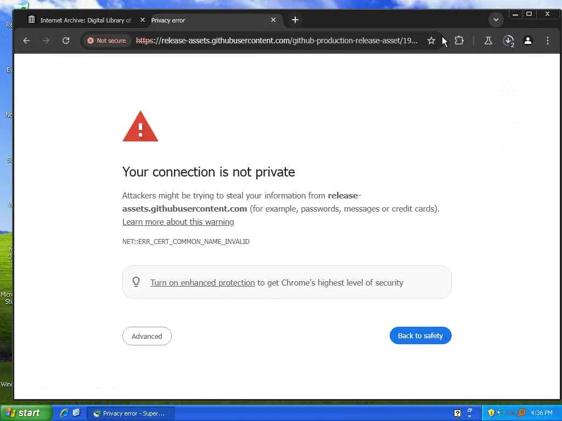This screenshot has height=421, width=562.
Task: Click the NET::ERR_CERT_COMMON_NAME_INVALID error code
Action: pos(186,242)
